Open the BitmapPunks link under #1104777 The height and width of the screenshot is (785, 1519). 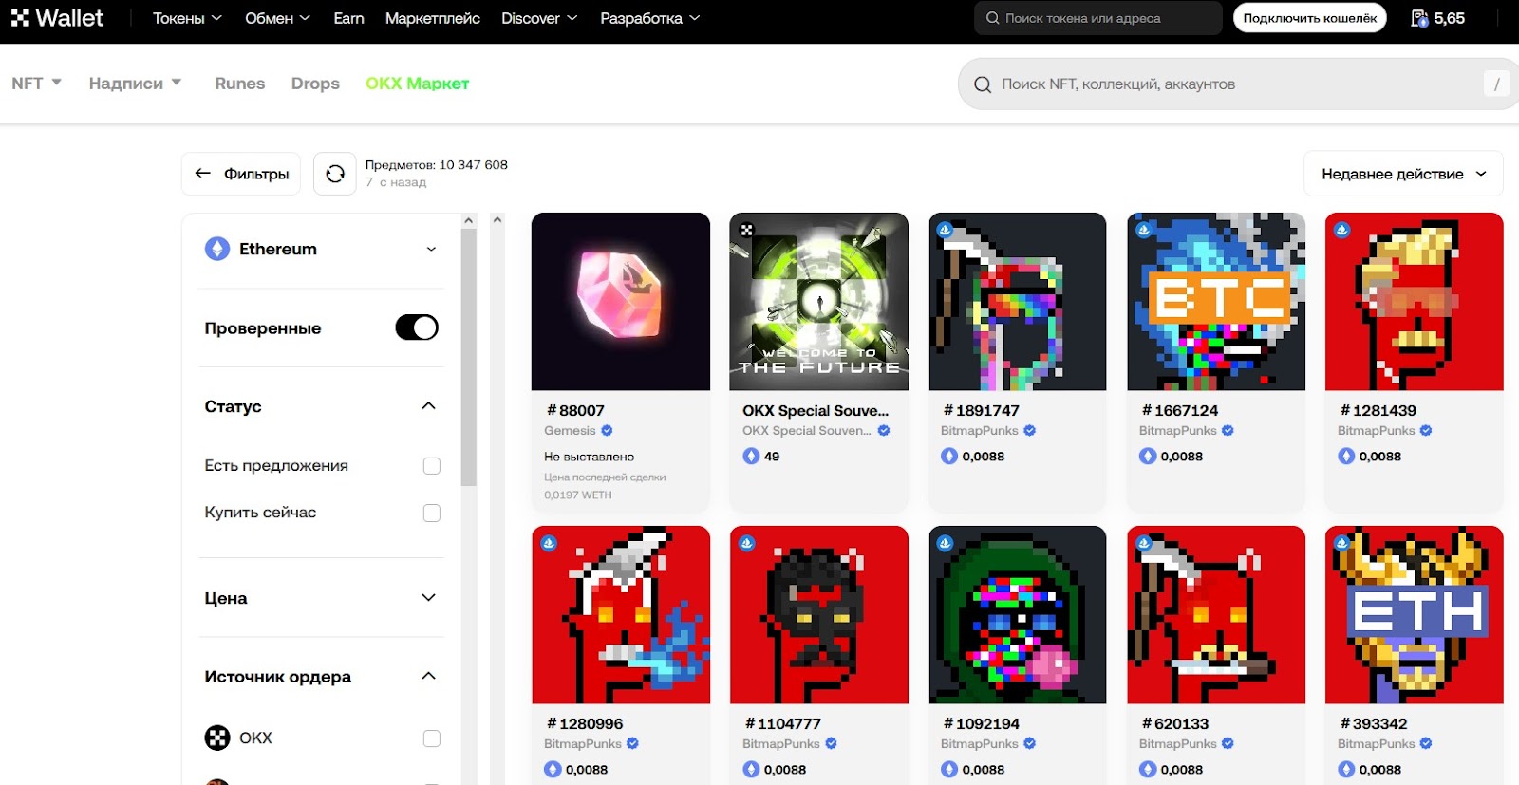(x=780, y=744)
